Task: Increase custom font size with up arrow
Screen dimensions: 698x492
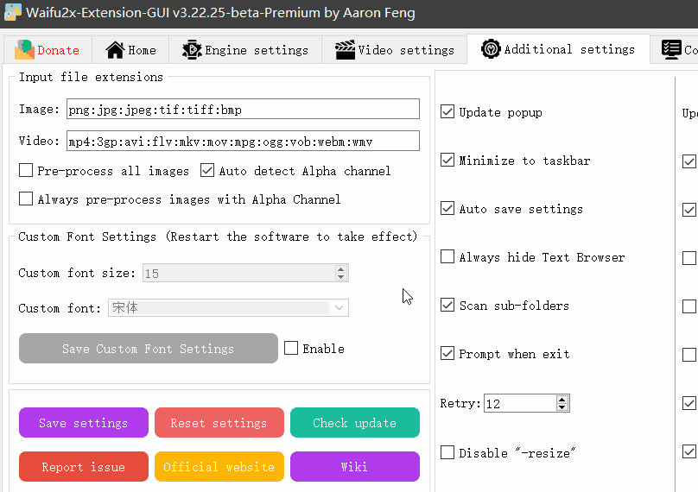Action: tap(341, 269)
